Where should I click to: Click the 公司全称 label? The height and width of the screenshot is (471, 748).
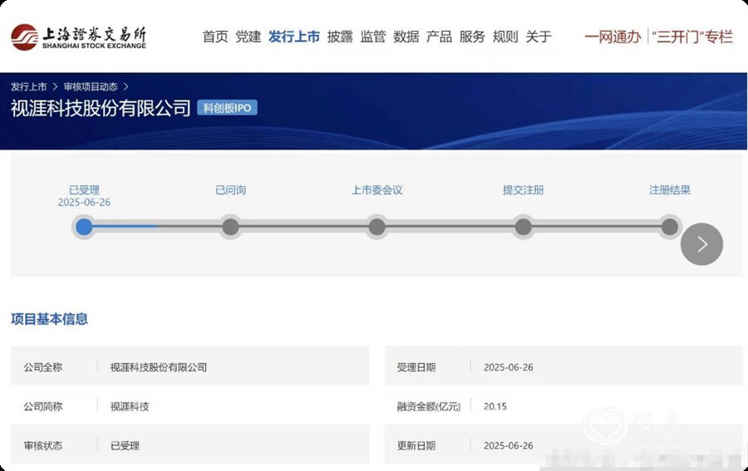[43, 367]
